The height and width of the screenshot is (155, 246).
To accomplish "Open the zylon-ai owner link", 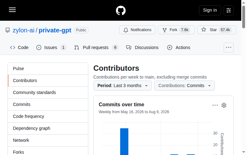I will (x=24, y=30).
